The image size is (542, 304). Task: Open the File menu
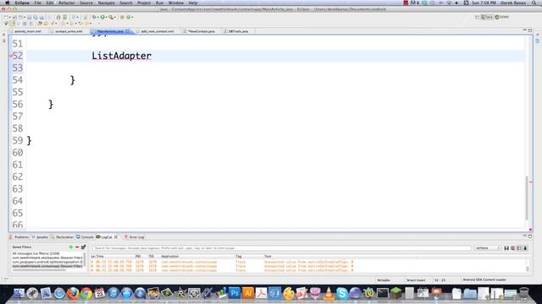pyautogui.click(x=37, y=3)
